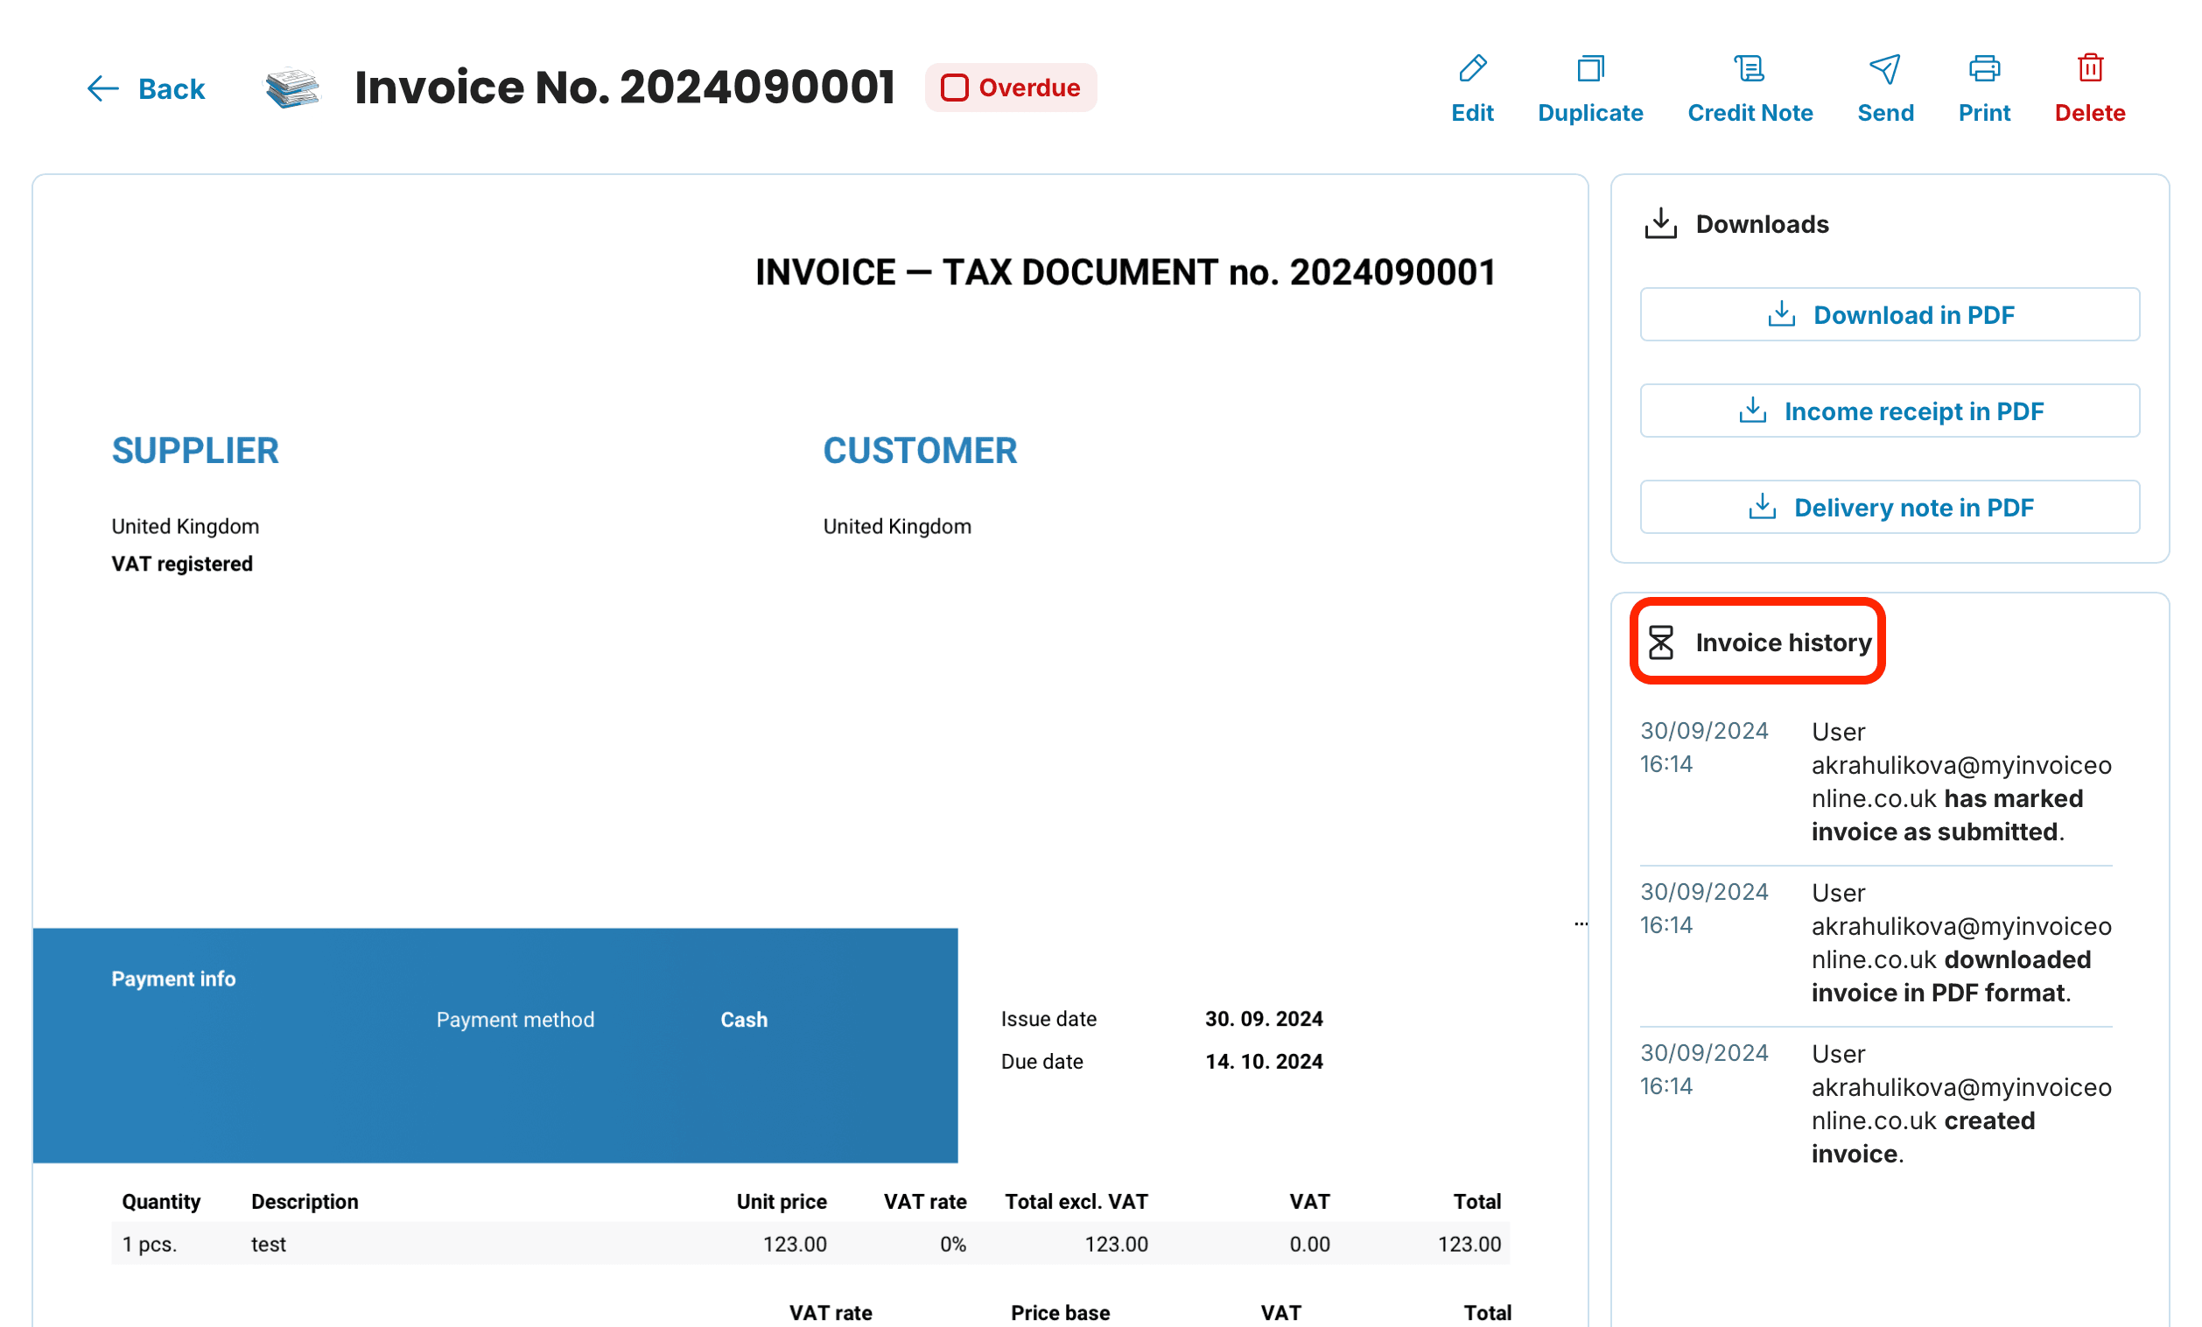
Task: Click the Overdue status badge
Action: [x=1010, y=88]
